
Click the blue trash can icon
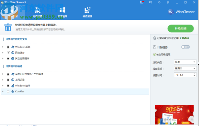[x=8, y=27]
